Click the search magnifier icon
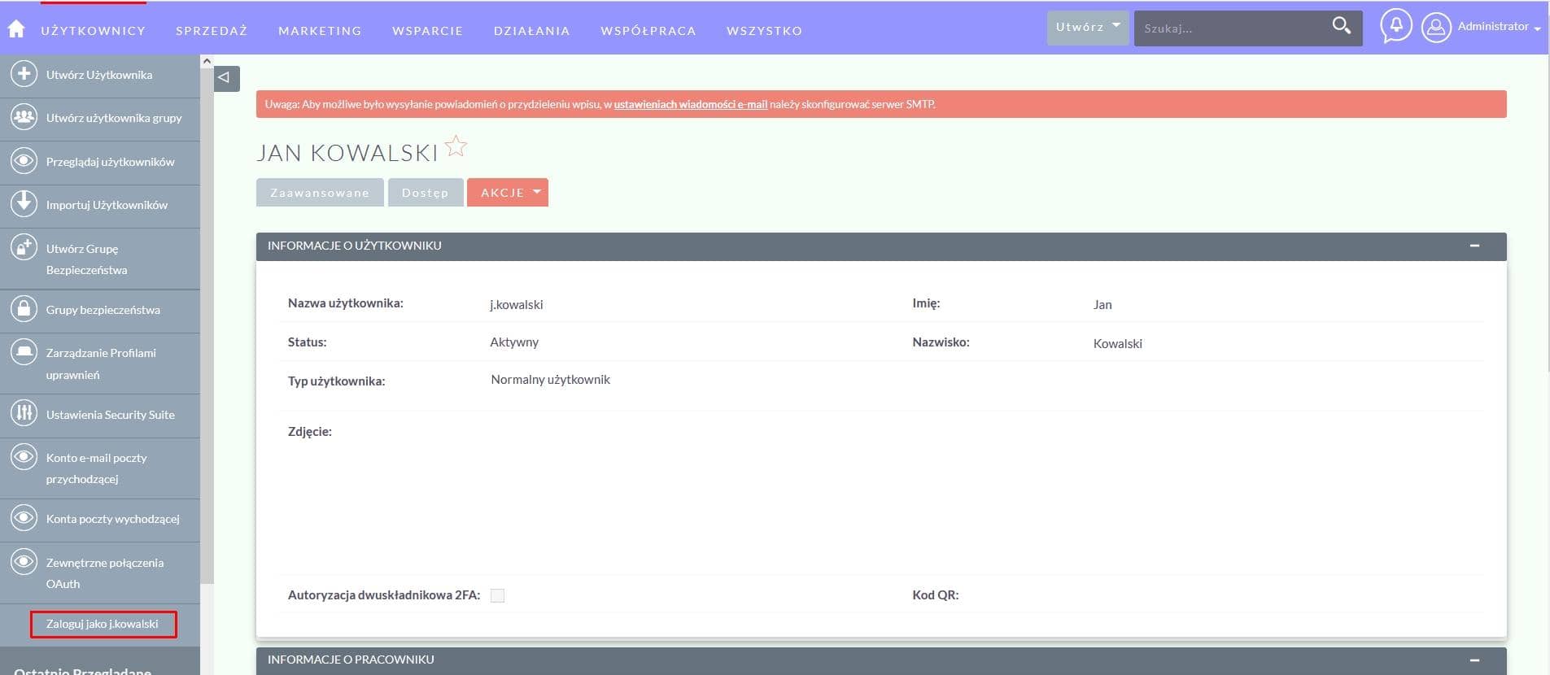This screenshot has height=675, width=1550. 1341,26
